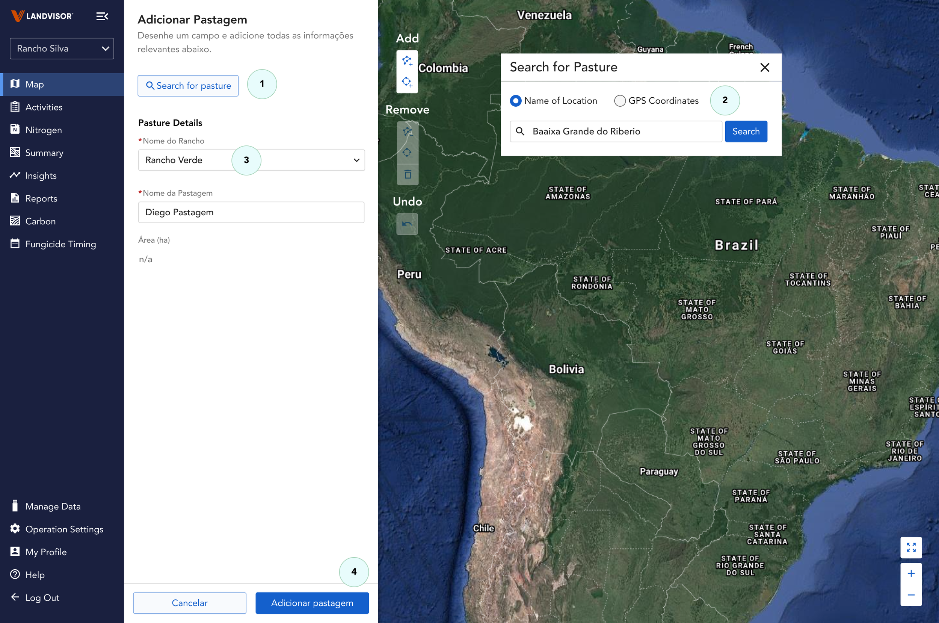Select Name of Location radio option
939x623 pixels.
pyautogui.click(x=515, y=101)
